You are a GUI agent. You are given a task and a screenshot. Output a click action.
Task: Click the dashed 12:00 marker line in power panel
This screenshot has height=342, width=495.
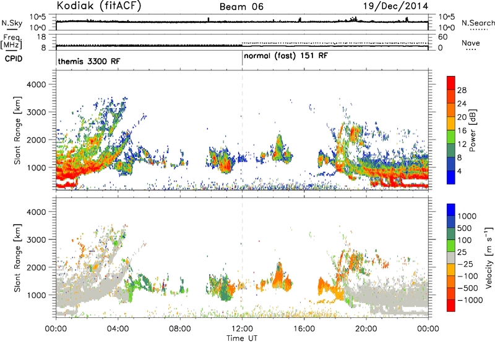point(242,130)
